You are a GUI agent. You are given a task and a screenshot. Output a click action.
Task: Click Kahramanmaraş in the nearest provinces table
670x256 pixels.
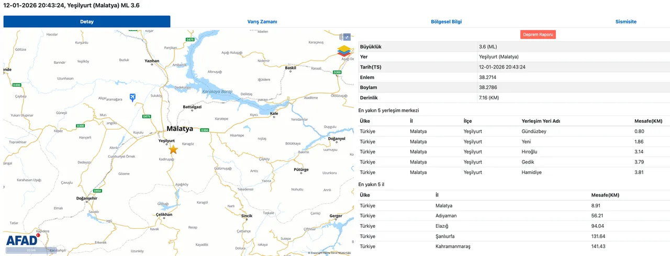[453, 247]
